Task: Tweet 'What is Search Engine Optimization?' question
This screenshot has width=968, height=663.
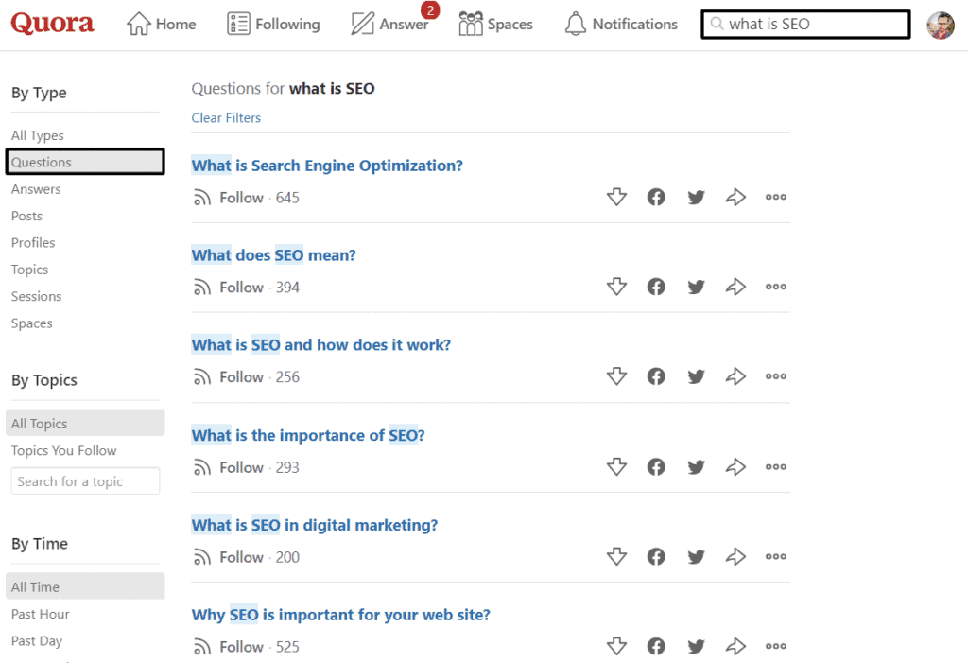Action: pyautogui.click(x=697, y=197)
